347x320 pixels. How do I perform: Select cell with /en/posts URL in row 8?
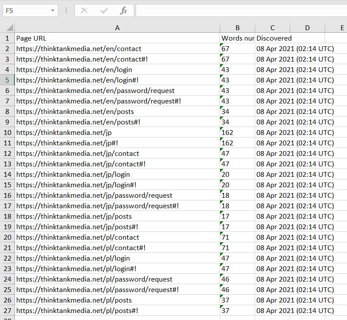click(117, 111)
